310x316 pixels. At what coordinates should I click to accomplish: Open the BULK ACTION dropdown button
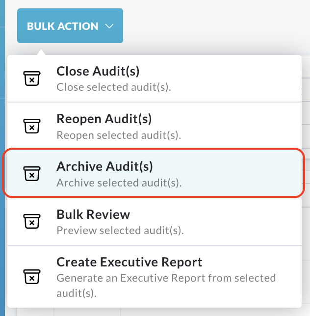70,26
